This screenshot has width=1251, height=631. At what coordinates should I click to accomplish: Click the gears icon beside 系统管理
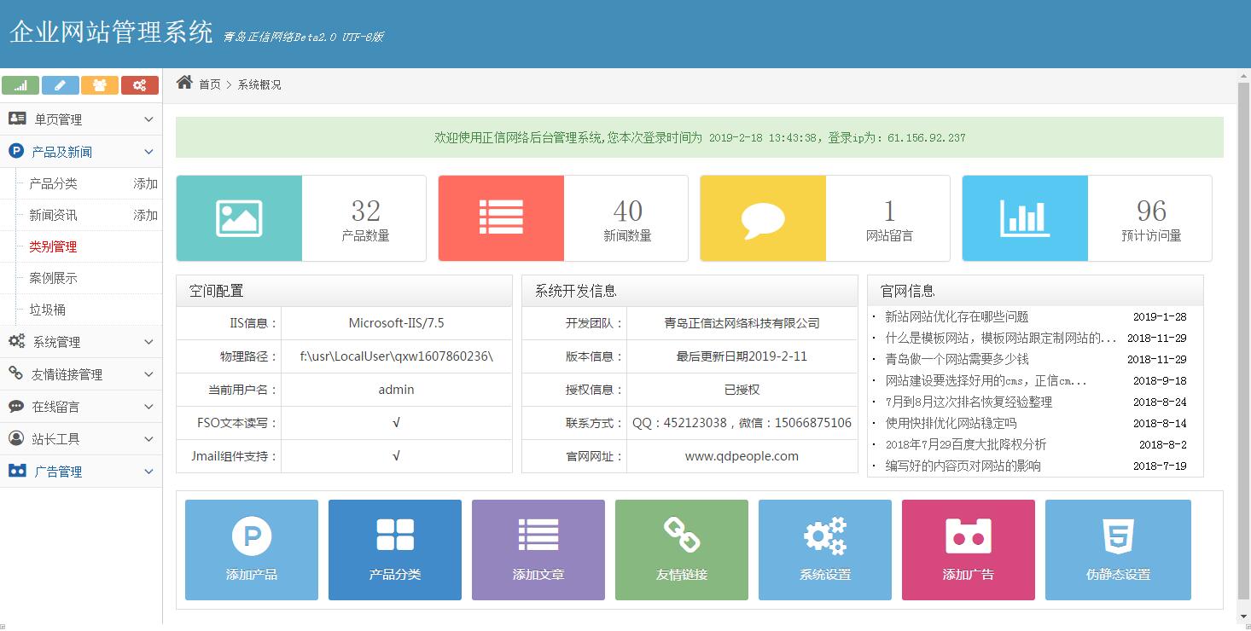coord(17,341)
